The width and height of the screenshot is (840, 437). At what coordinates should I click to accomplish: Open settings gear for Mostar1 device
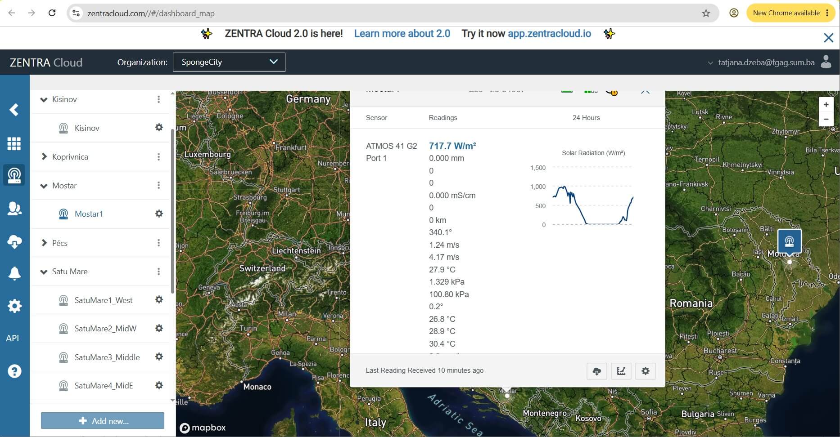(159, 214)
